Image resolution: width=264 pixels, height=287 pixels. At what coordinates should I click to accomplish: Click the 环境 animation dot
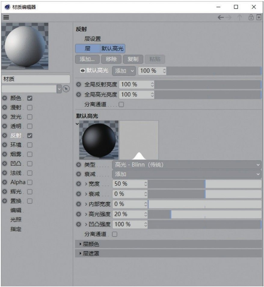point(5,145)
